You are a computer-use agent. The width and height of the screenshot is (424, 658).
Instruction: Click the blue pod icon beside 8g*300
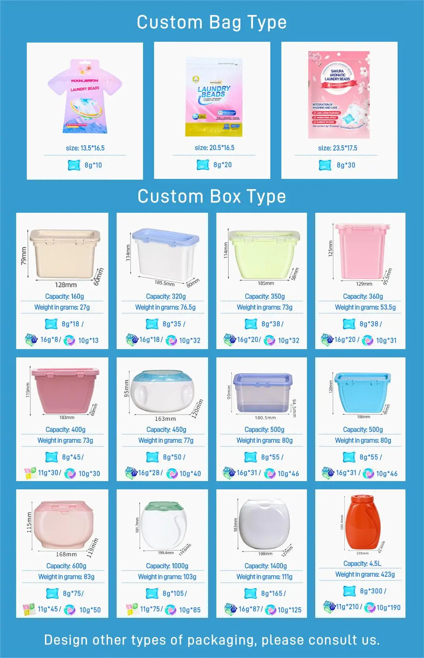click(x=350, y=591)
